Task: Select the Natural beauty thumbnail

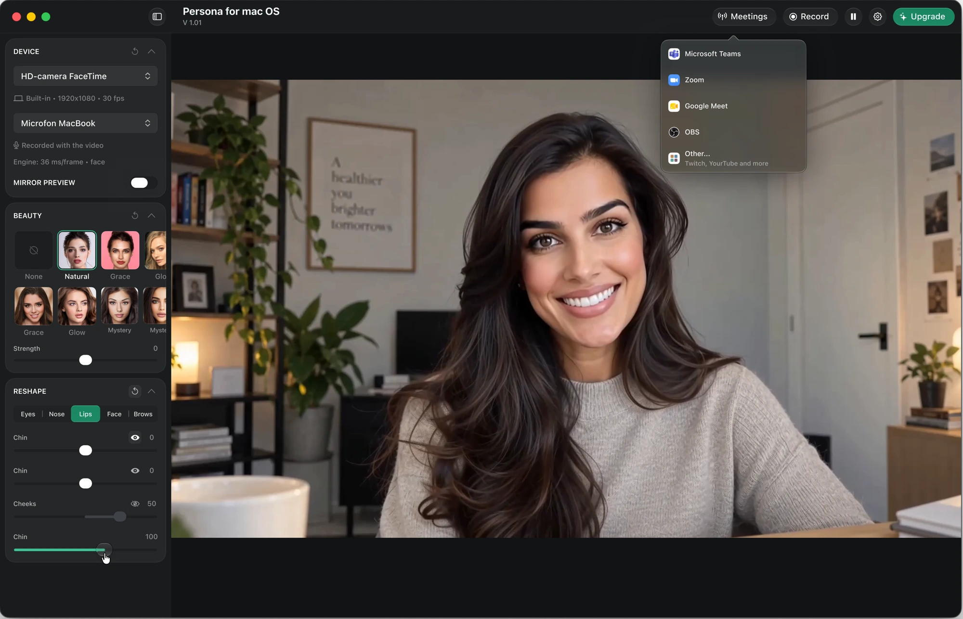Action: (77, 250)
